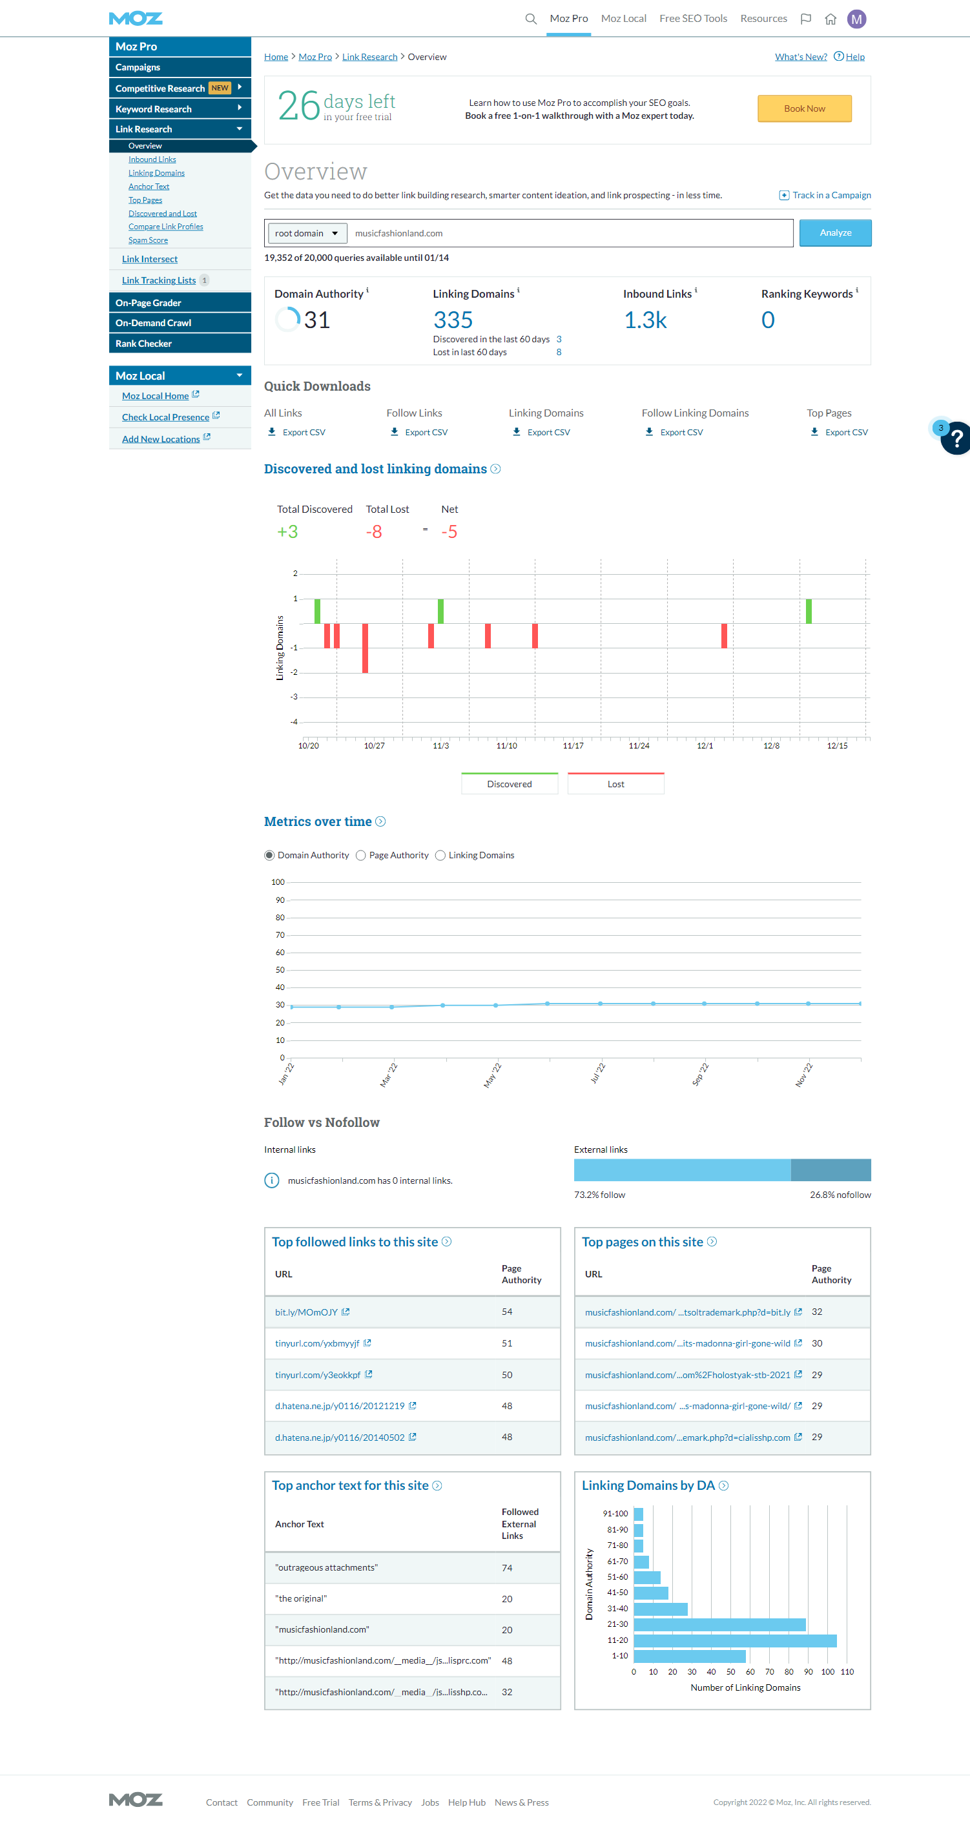Open Terms & Privacy footer link
This screenshot has width=970, height=1836.
[380, 1802]
